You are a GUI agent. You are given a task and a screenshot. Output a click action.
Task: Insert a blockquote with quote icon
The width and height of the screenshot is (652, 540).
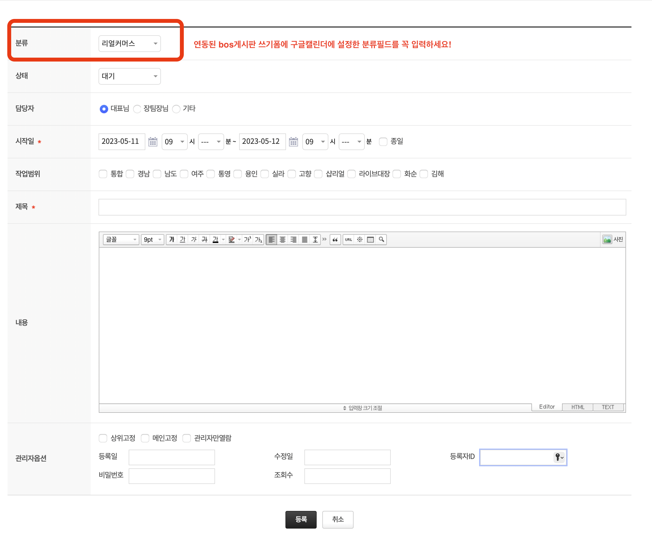(x=335, y=239)
